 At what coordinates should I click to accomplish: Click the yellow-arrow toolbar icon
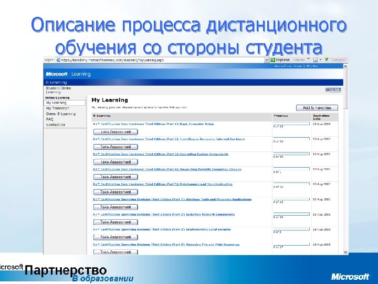coord(316,59)
